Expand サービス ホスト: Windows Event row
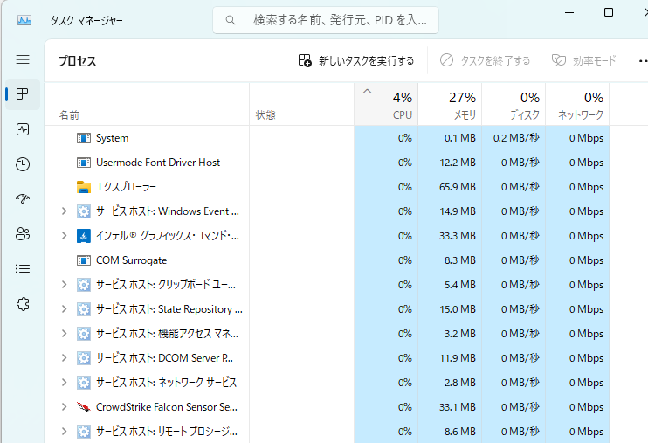Image resolution: width=648 pixels, height=443 pixels. click(64, 211)
